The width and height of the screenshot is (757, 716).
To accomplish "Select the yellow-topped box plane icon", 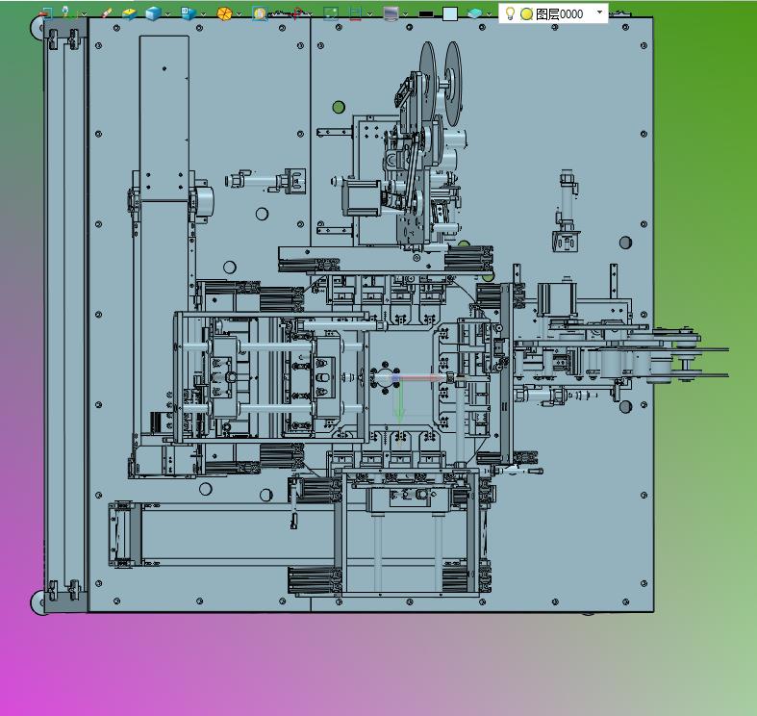I will [x=129, y=13].
